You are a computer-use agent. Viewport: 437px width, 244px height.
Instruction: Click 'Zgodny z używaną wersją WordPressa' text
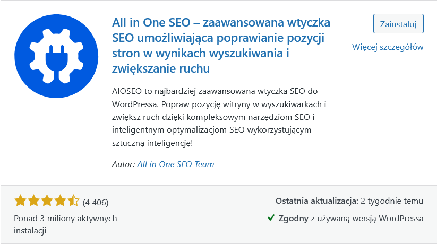351,219
